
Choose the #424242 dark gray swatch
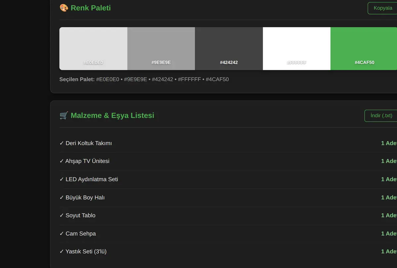(x=229, y=49)
